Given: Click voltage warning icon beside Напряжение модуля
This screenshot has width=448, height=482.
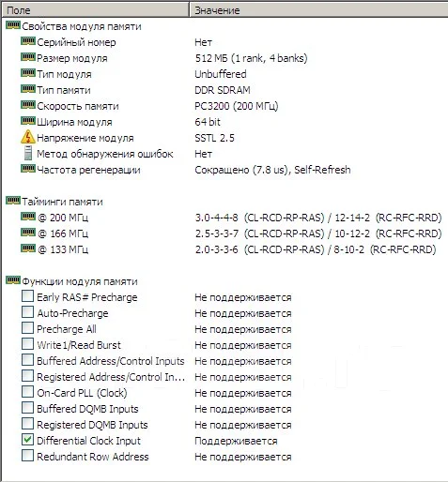Looking at the screenshot, I should click(x=28, y=137).
